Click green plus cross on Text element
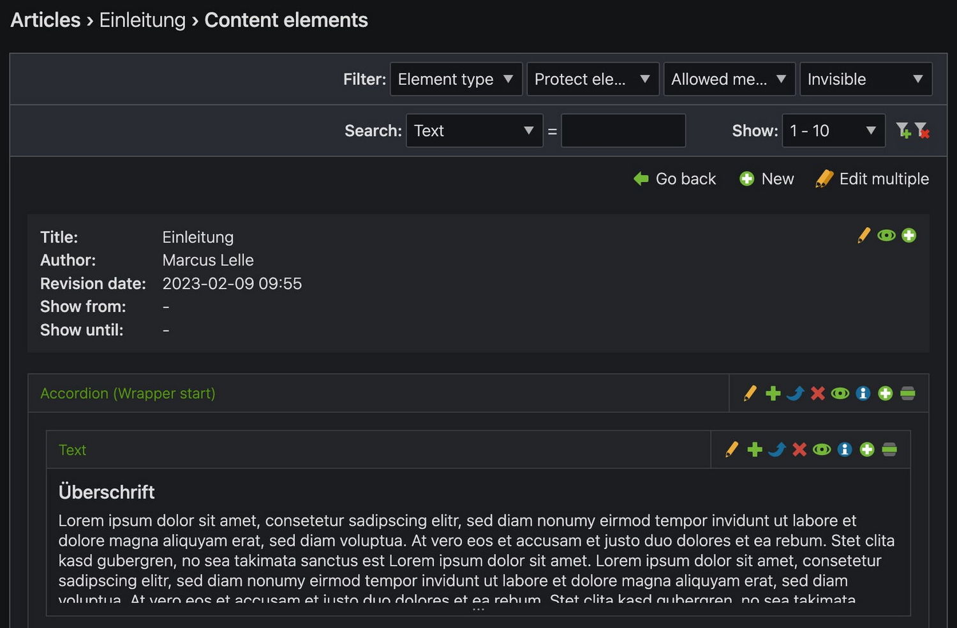The height and width of the screenshot is (628, 957). coord(755,450)
